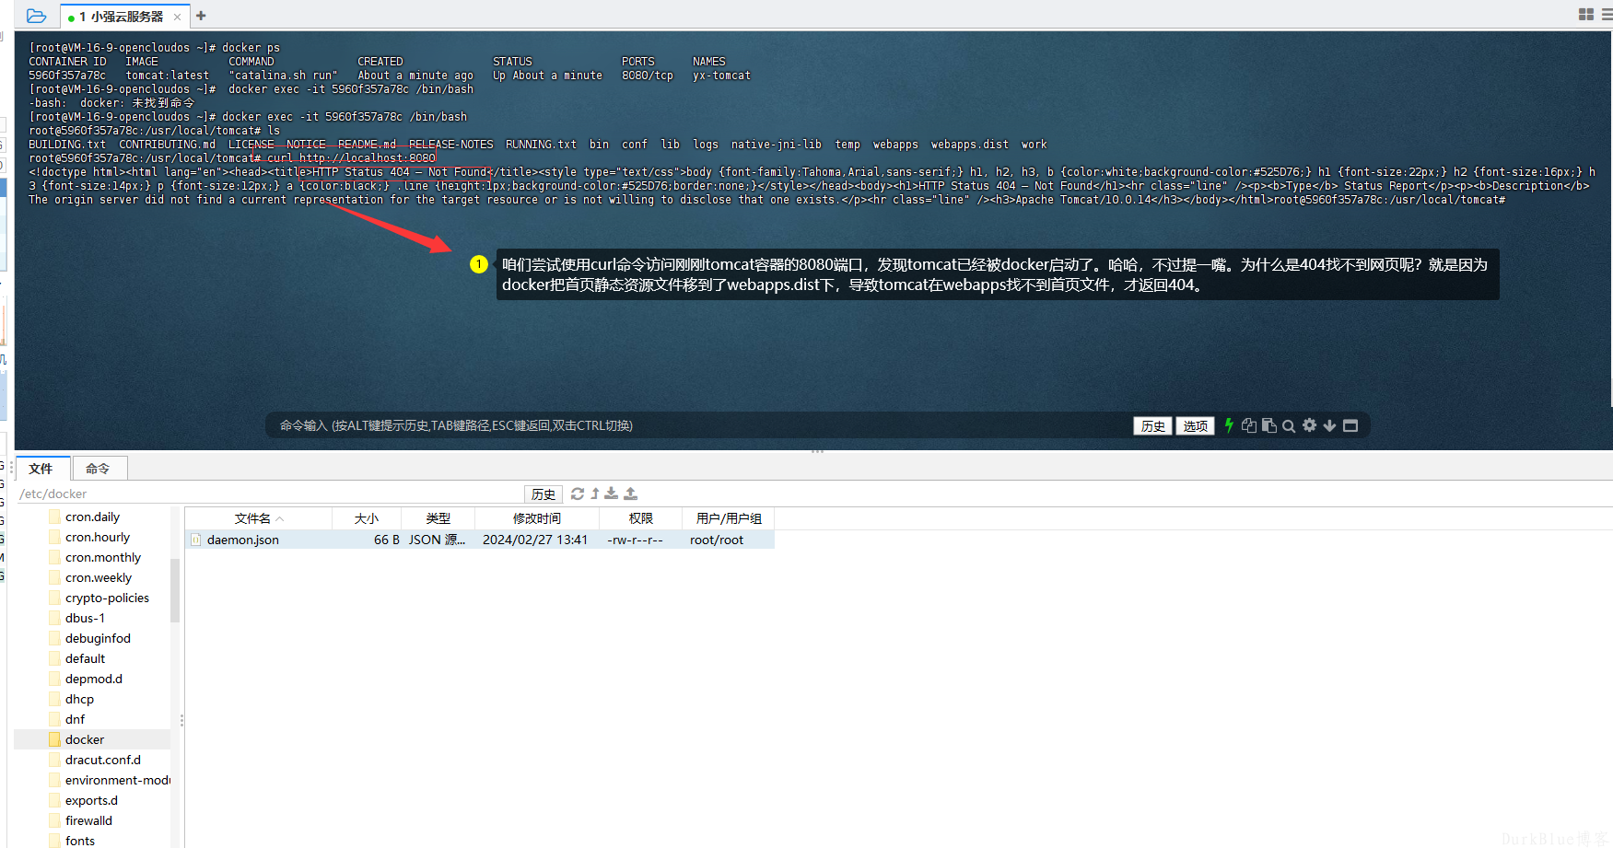This screenshot has height=848, width=1613.
Task: Click the folder icon beside firewalld
Action: (54, 820)
